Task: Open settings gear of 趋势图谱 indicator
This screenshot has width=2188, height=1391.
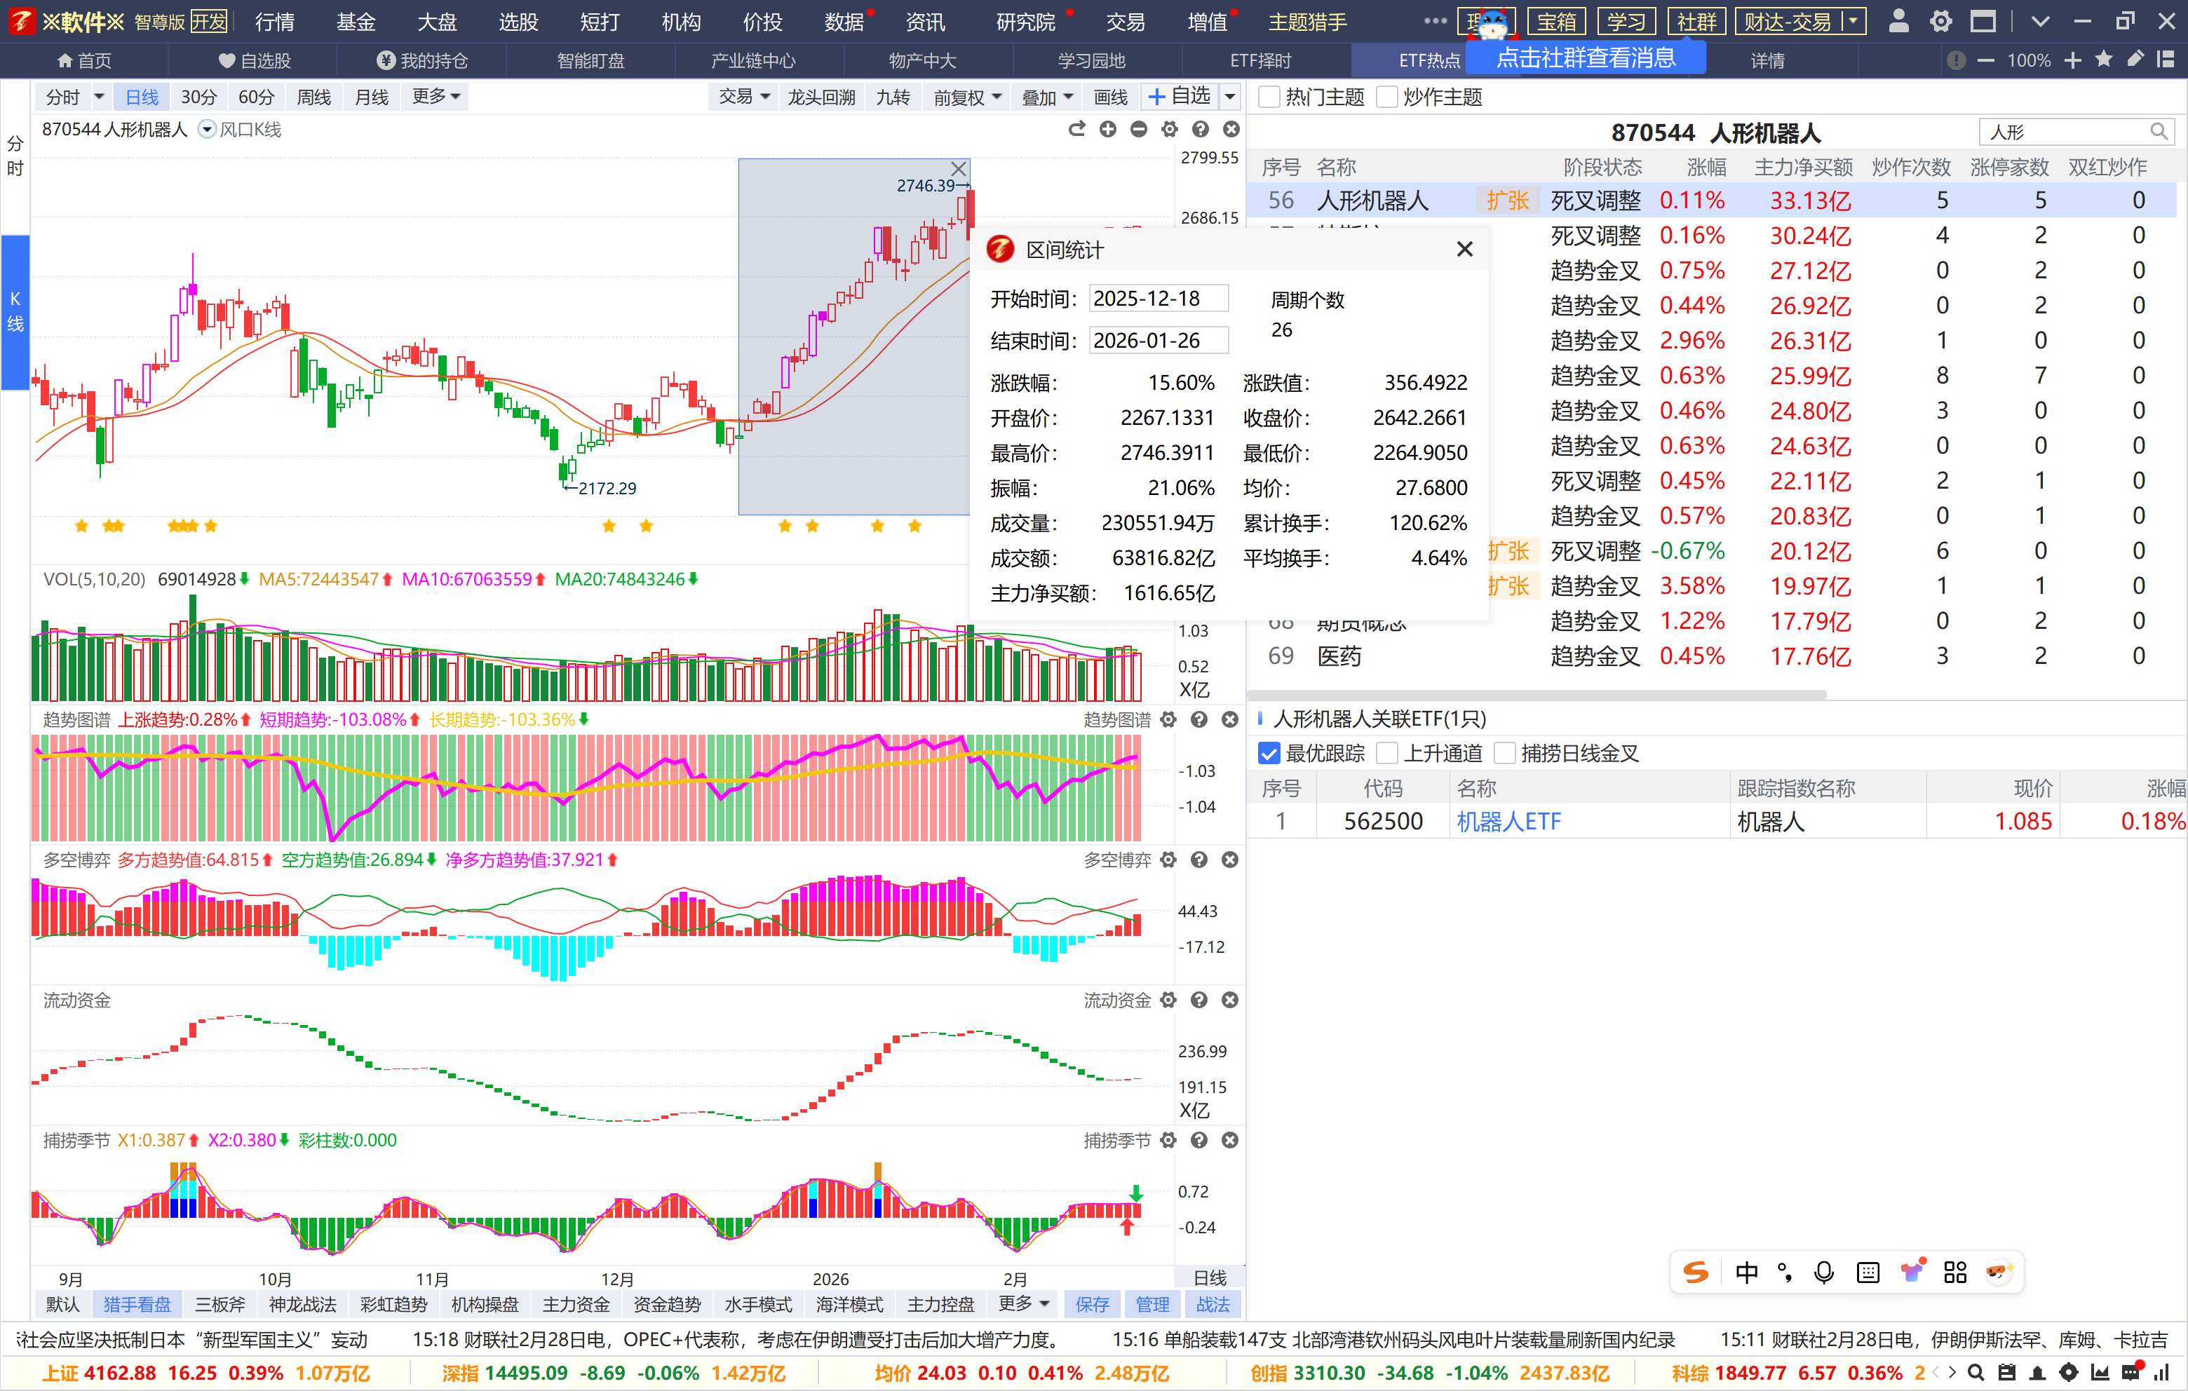Action: (x=1168, y=719)
